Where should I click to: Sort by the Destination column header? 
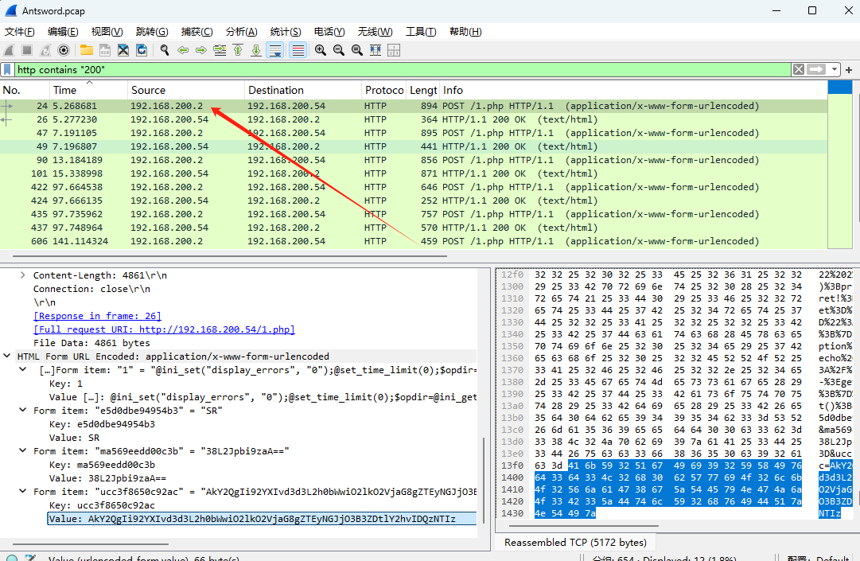pyautogui.click(x=303, y=90)
